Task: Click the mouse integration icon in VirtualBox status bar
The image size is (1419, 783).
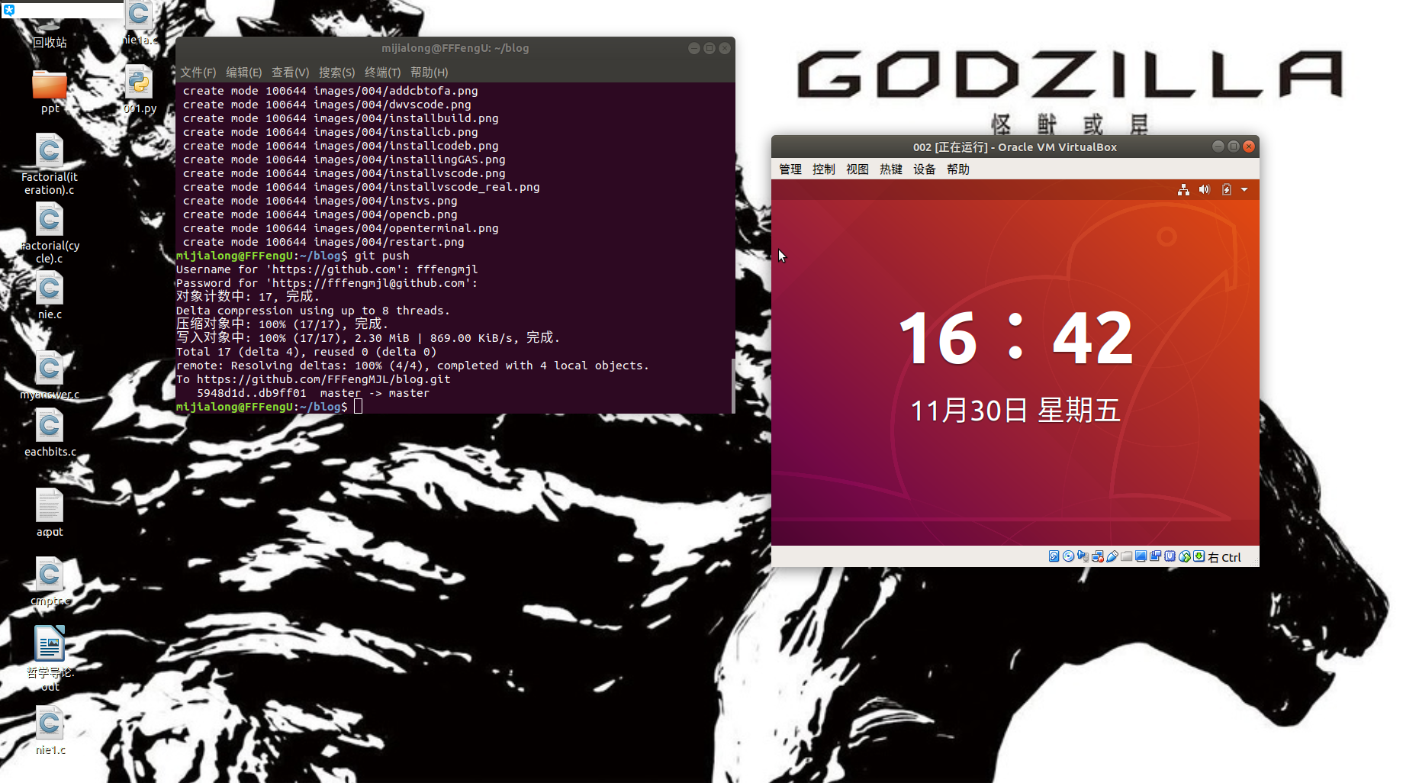Action: [1185, 556]
